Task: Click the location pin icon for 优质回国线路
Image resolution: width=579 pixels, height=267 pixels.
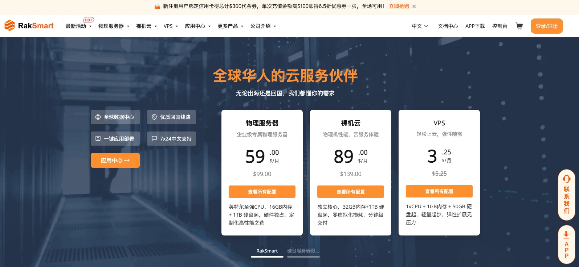Action: [154, 117]
